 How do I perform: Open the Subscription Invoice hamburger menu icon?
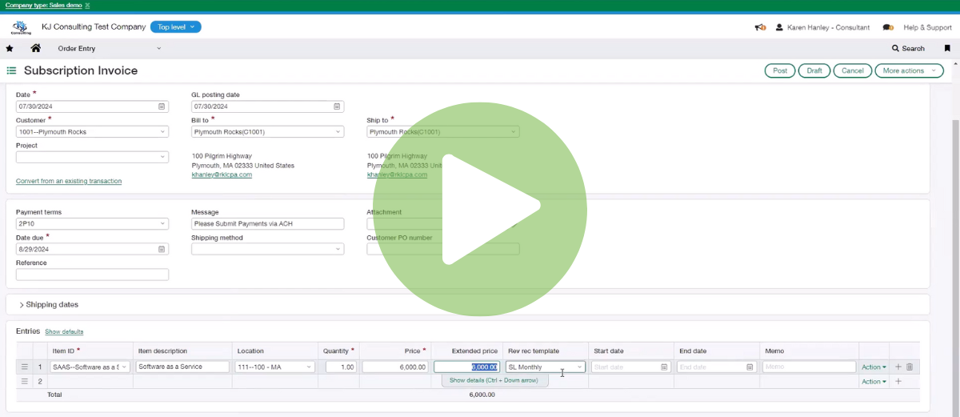tap(11, 70)
